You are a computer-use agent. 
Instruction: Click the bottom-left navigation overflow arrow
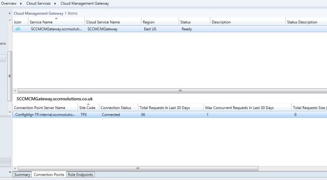point(10,172)
